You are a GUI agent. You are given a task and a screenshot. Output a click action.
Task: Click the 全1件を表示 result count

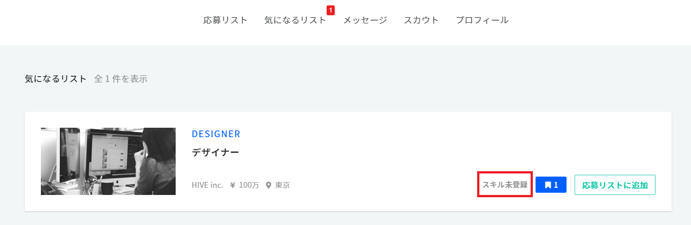pyautogui.click(x=120, y=79)
